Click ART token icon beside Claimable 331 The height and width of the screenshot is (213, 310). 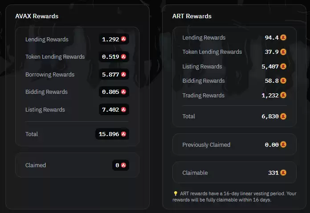pos(283,173)
